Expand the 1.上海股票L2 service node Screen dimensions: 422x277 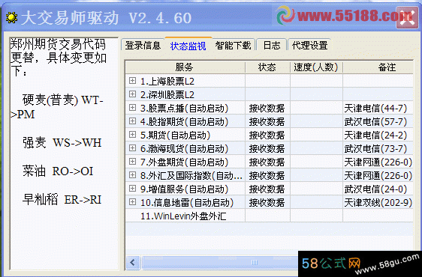coord(132,81)
